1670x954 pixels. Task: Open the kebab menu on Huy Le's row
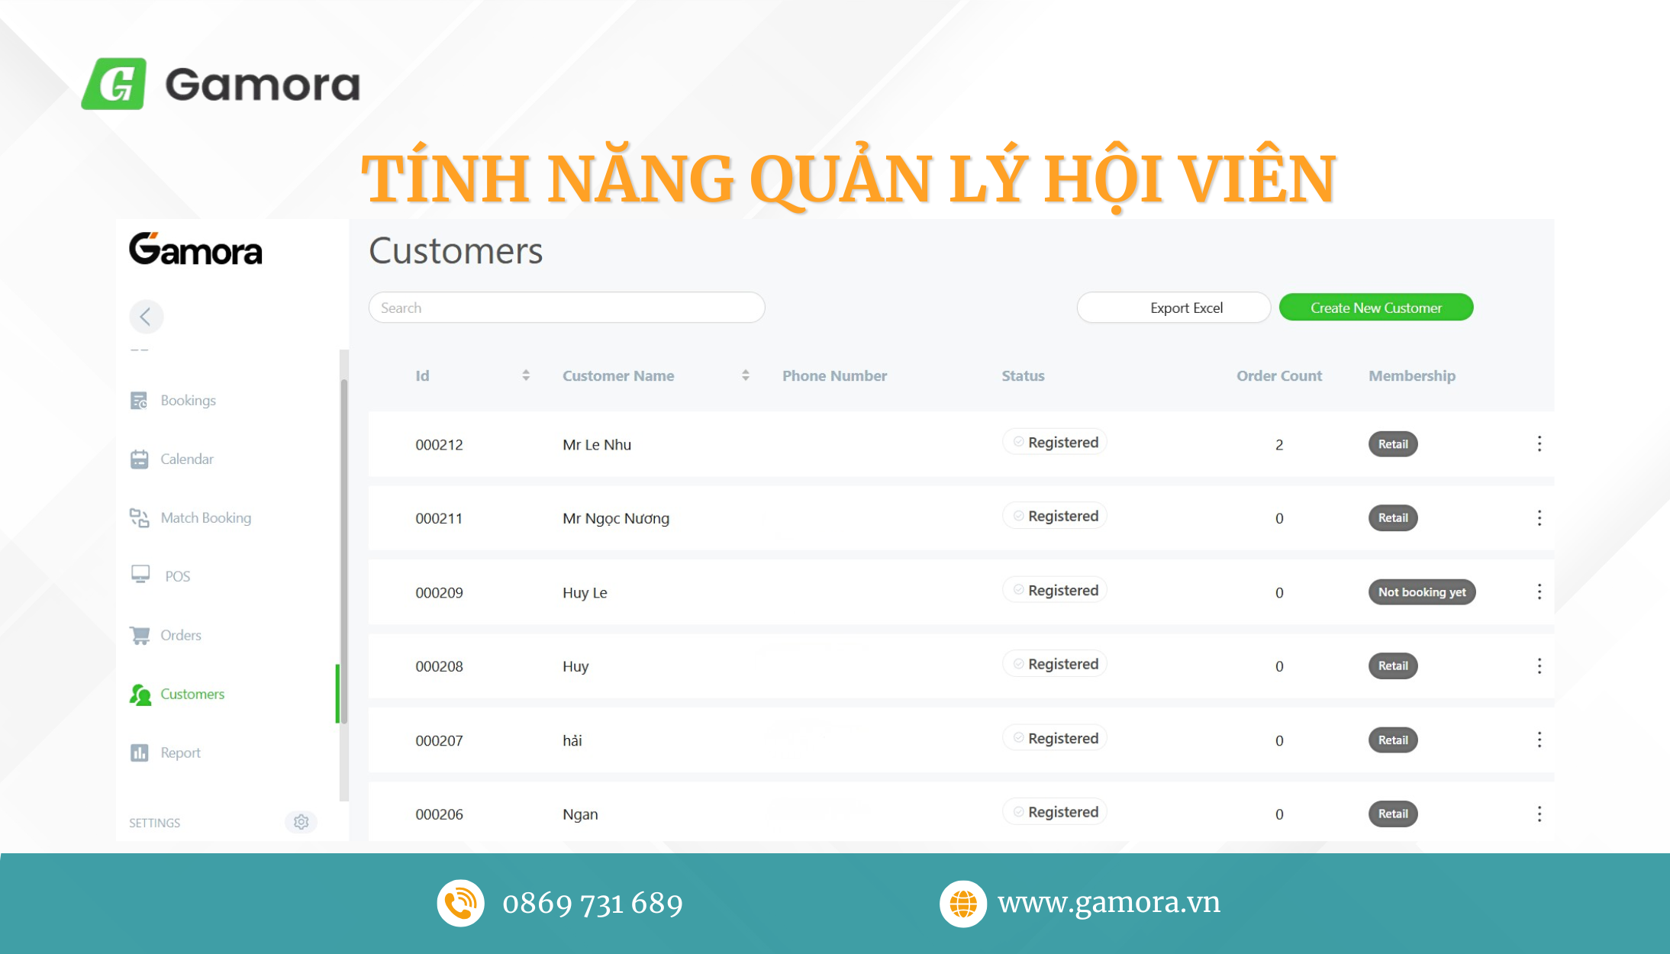(x=1539, y=591)
